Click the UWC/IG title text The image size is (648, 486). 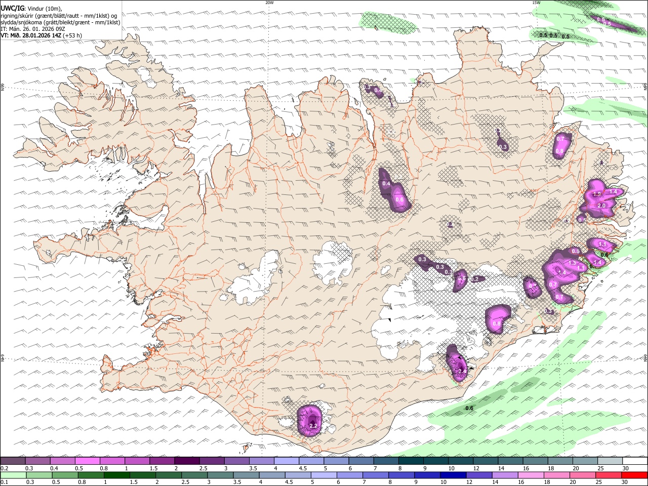pos(12,8)
